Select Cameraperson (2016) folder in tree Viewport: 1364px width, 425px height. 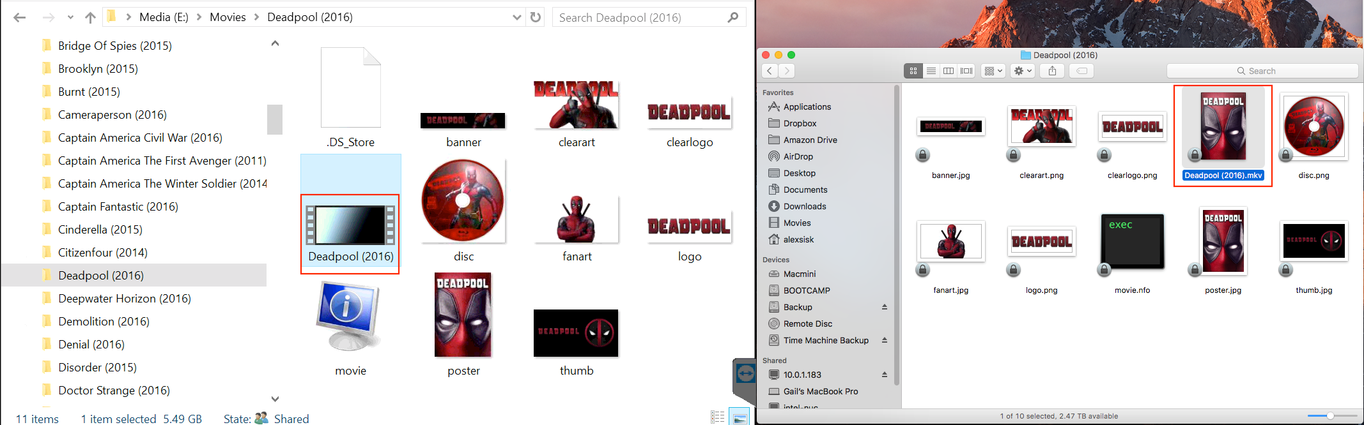click(x=112, y=114)
